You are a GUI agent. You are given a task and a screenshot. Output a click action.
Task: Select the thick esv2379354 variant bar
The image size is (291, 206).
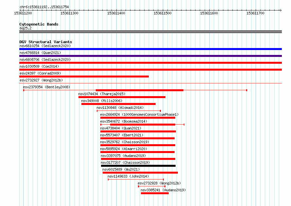(140, 90)
